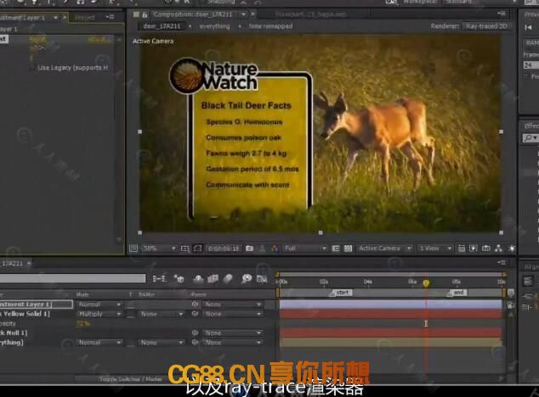Enable motion blur icon in timeline

point(228,278)
